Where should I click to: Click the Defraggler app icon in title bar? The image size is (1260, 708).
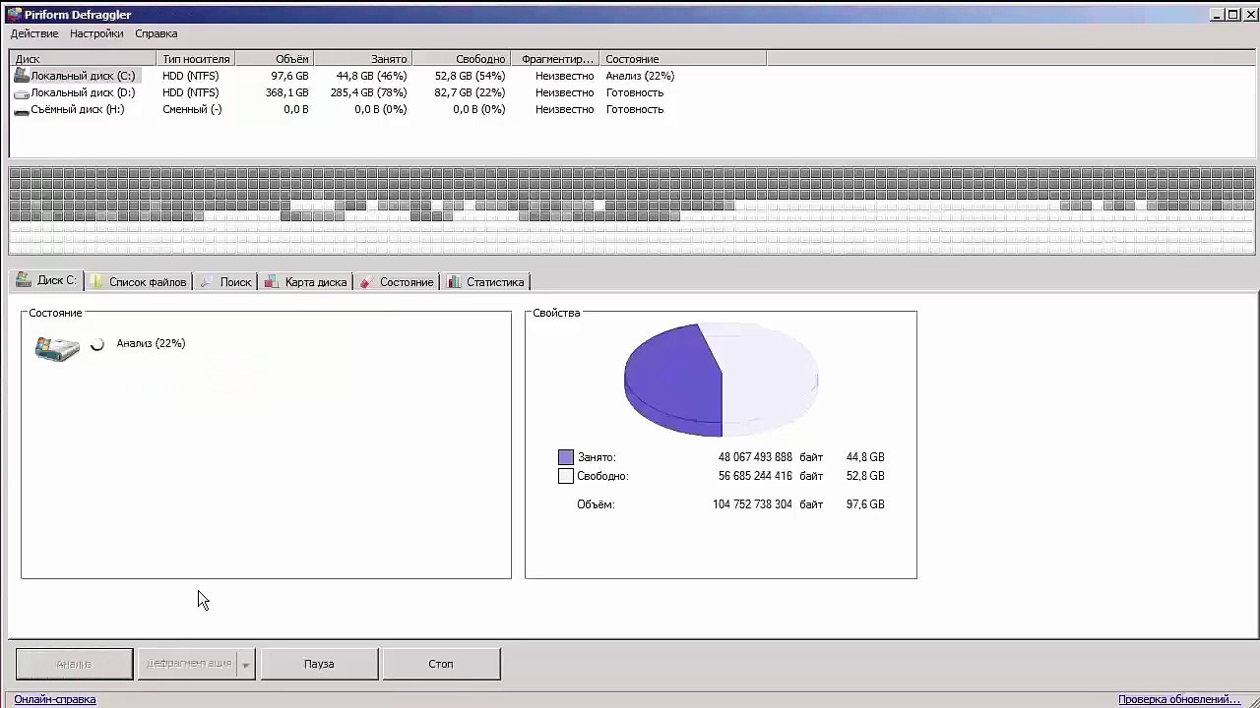[14, 15]
